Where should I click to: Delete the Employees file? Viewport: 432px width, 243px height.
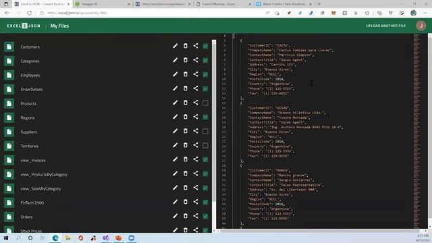coord(186,74)
